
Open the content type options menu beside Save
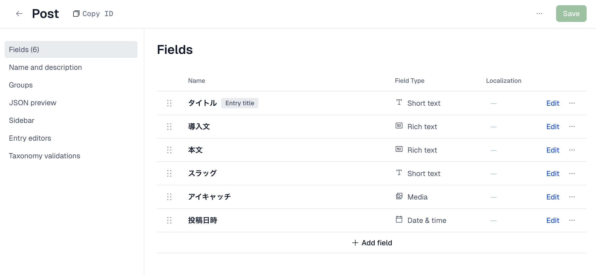pyautogui.click(x=539, y=14)
